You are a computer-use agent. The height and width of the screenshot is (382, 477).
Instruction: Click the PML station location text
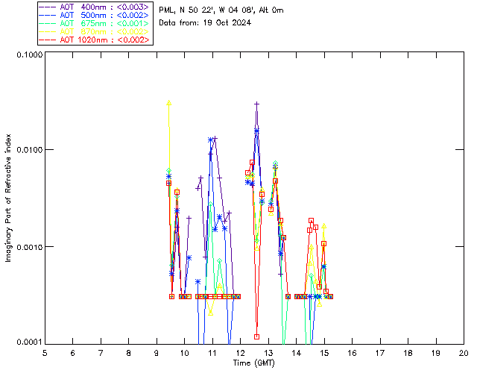[221, 10]
